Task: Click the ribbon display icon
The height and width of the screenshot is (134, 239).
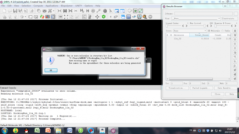Action: tap(110, 11)
